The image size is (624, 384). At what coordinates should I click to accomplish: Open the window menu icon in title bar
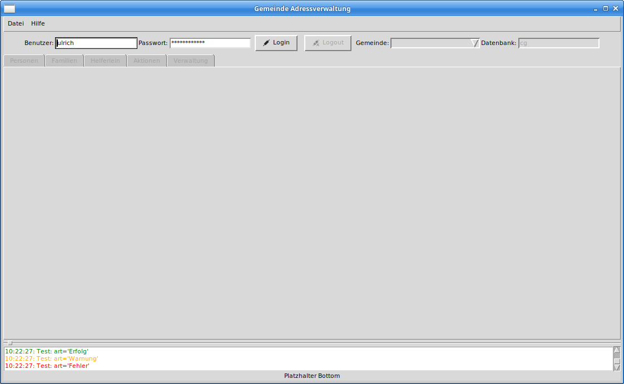pos(9,8)
